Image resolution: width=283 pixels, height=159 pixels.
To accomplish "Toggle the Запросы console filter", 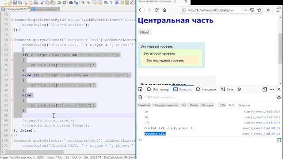I will [x=244, y=105].
